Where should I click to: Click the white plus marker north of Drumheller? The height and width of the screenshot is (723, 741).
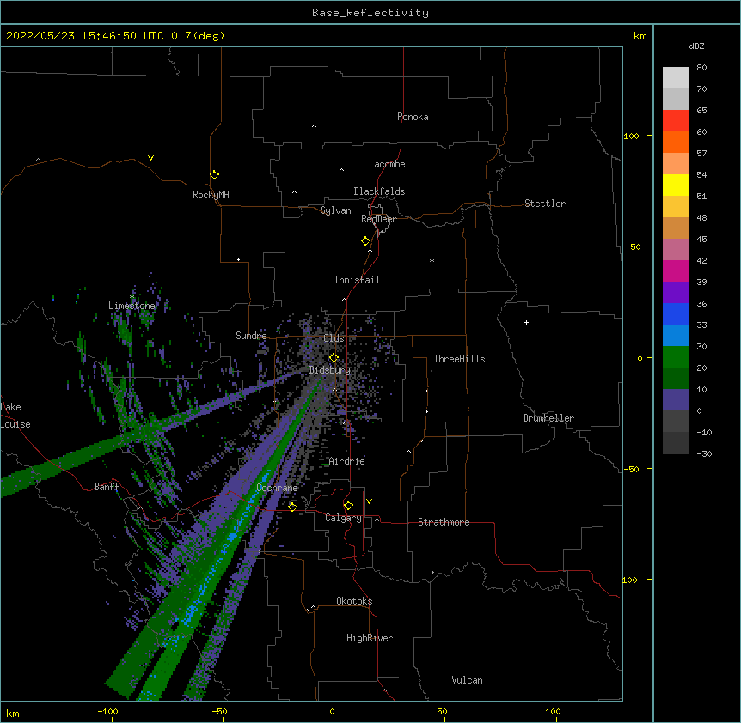click(x=526, y=322)
